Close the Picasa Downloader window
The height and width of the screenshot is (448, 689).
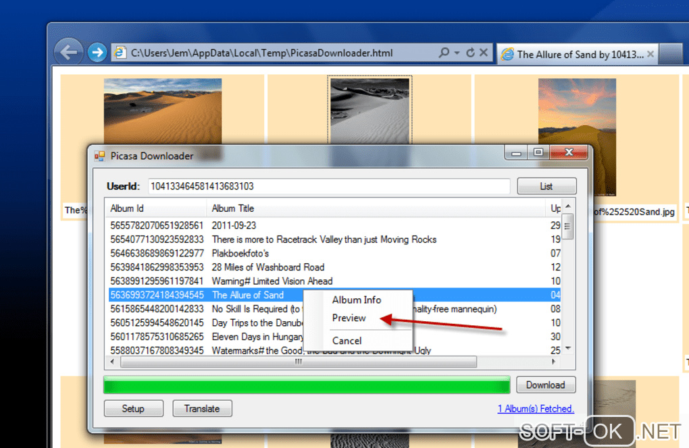(569, 152)
